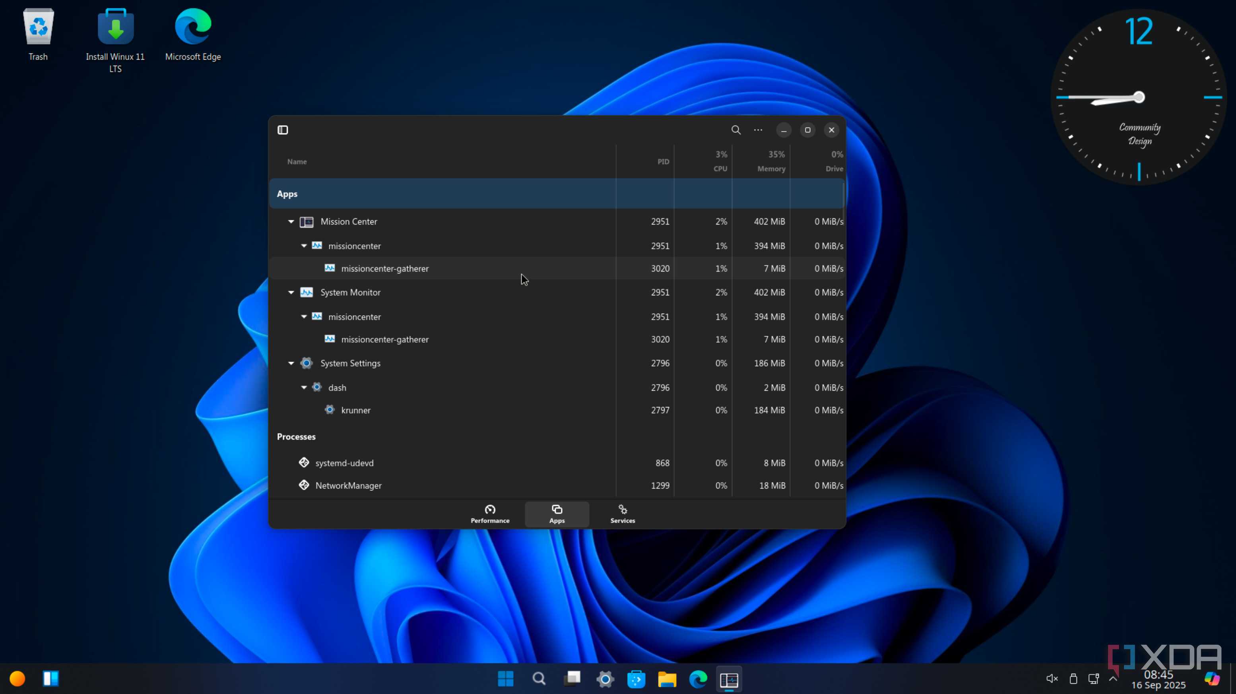1236x694 pixels.
Task: Click the Mission Center app icon in list
Action: [307, 221]
